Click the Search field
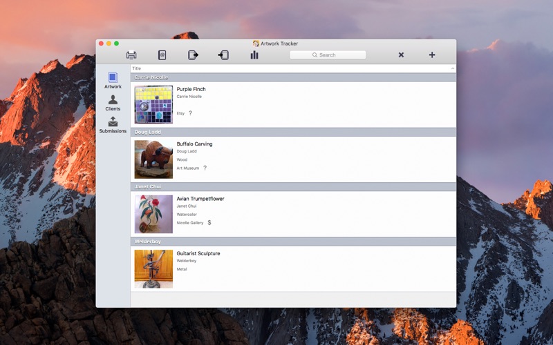Screen dimensions: 553x345 coord(328,55)
